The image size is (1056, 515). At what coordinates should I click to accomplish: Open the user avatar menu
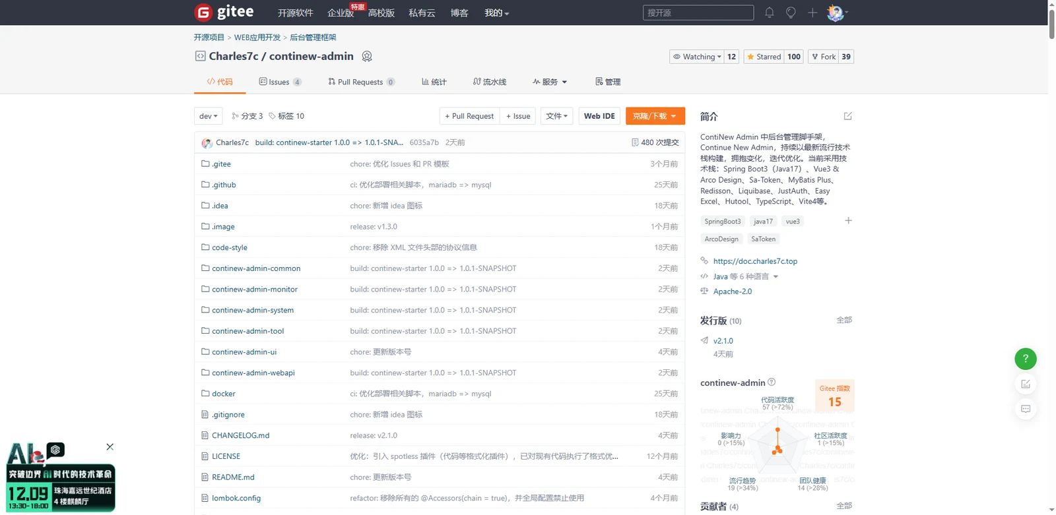click(x=838, y=13)
